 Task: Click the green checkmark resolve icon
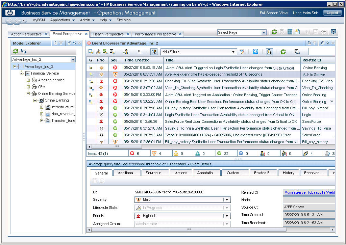(x=105, y=52)
